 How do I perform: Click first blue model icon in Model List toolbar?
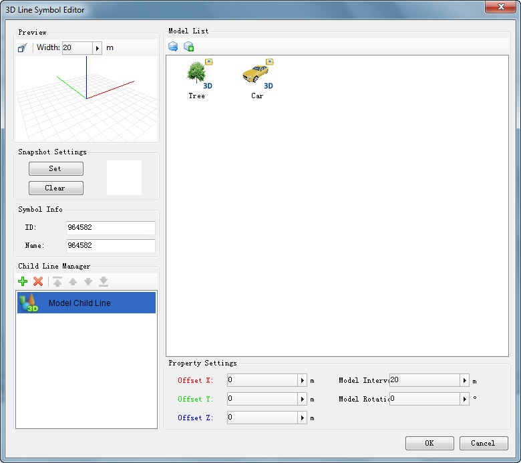173,47
